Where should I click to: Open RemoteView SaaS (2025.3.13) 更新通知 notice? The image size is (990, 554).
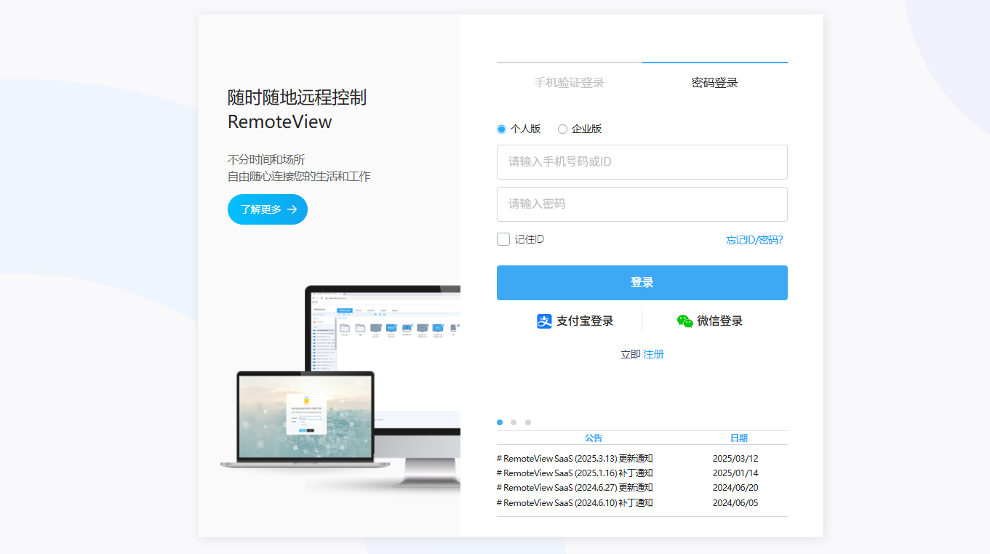[x=575, y=459]
